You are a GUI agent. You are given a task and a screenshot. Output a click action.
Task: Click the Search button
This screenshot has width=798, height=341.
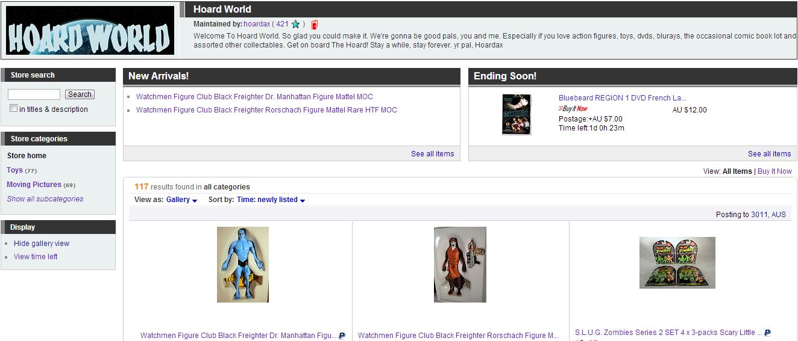coord(80,94)
